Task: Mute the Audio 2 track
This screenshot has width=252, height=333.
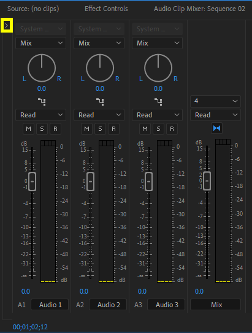Action: click(86, 128)
